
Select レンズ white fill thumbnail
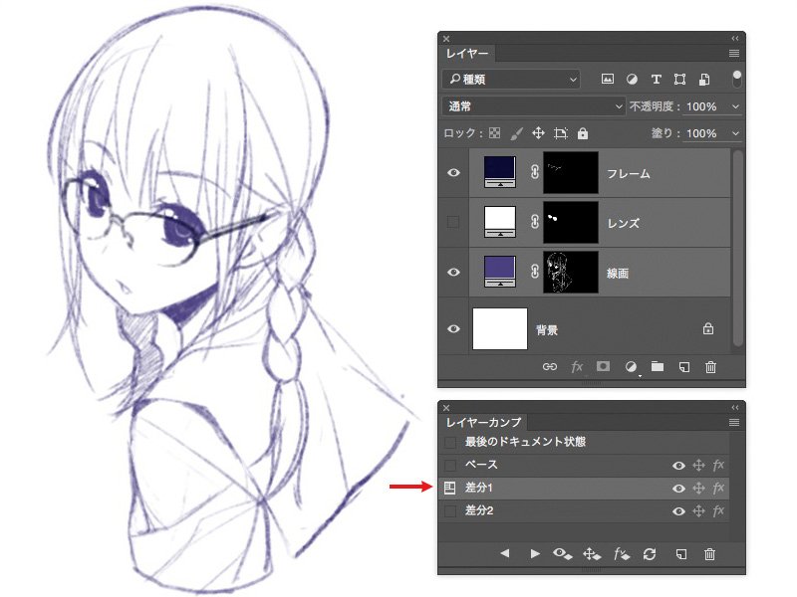click(500, 221)
